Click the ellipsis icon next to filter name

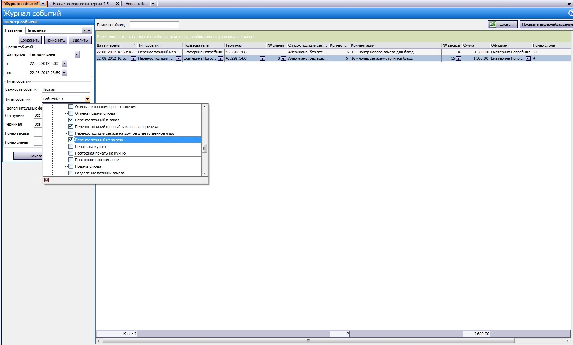(90, 30)
